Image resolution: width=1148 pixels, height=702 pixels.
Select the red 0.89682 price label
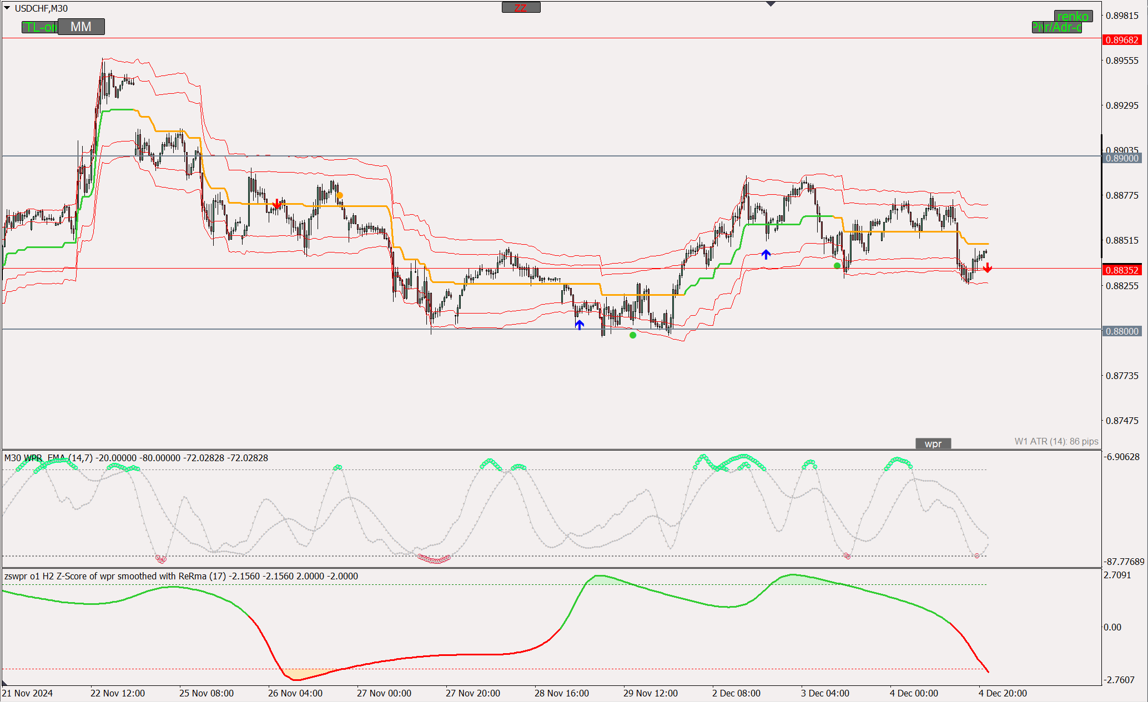click(x=1122, y=40)
